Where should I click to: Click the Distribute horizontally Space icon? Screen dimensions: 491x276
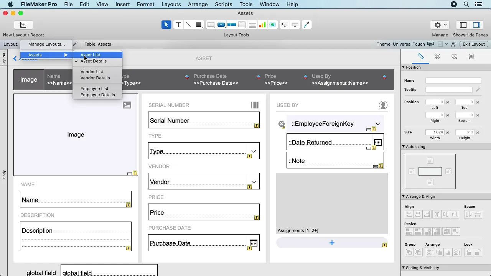(x=469, y=215)
